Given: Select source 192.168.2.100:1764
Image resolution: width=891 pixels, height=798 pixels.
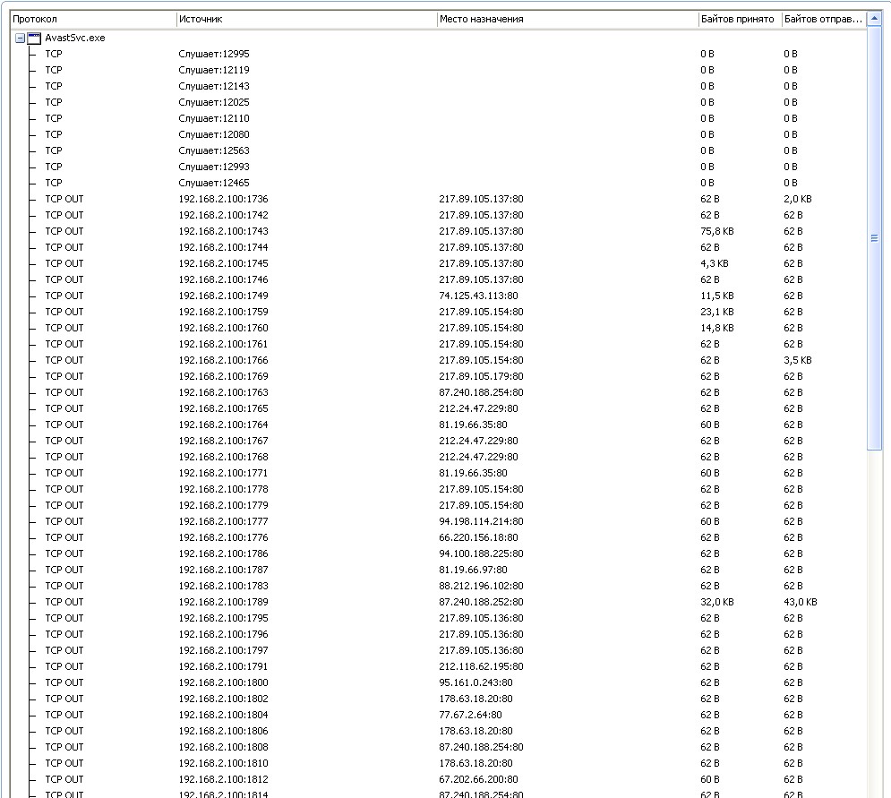Looking at the screenshot, I should 223,425.
